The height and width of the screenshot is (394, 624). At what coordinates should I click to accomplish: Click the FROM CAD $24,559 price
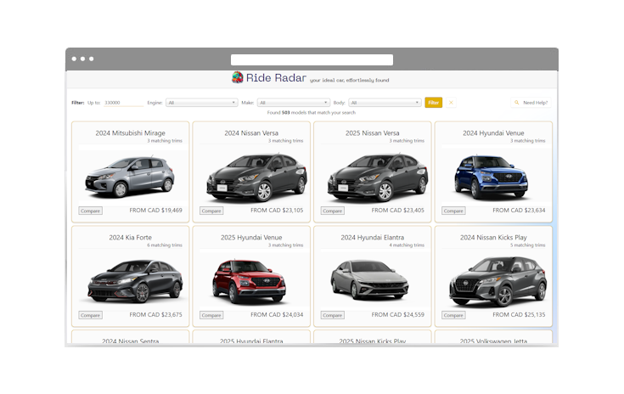(397, 314)
